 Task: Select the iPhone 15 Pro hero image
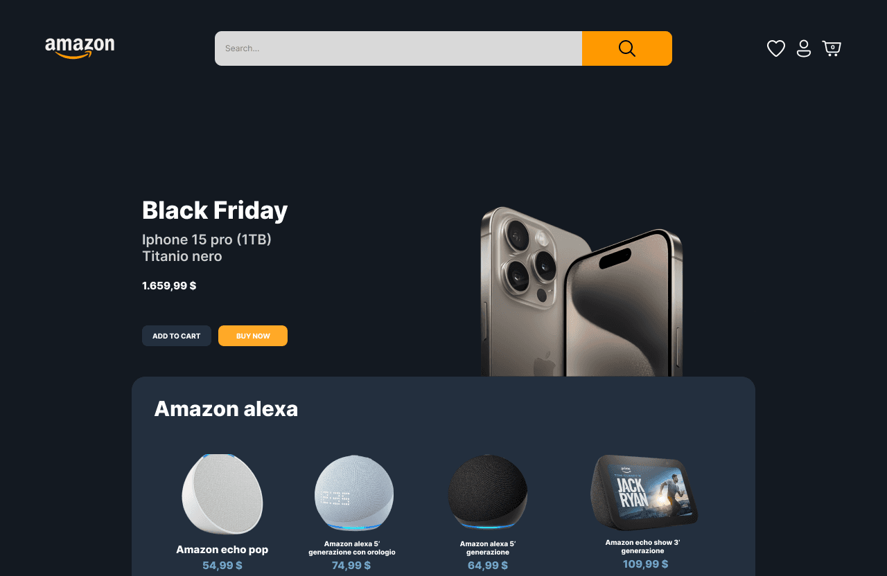click(581, 291)
